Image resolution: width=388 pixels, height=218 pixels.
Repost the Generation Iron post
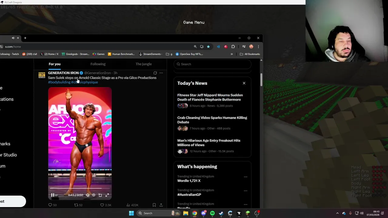[79, 205]
